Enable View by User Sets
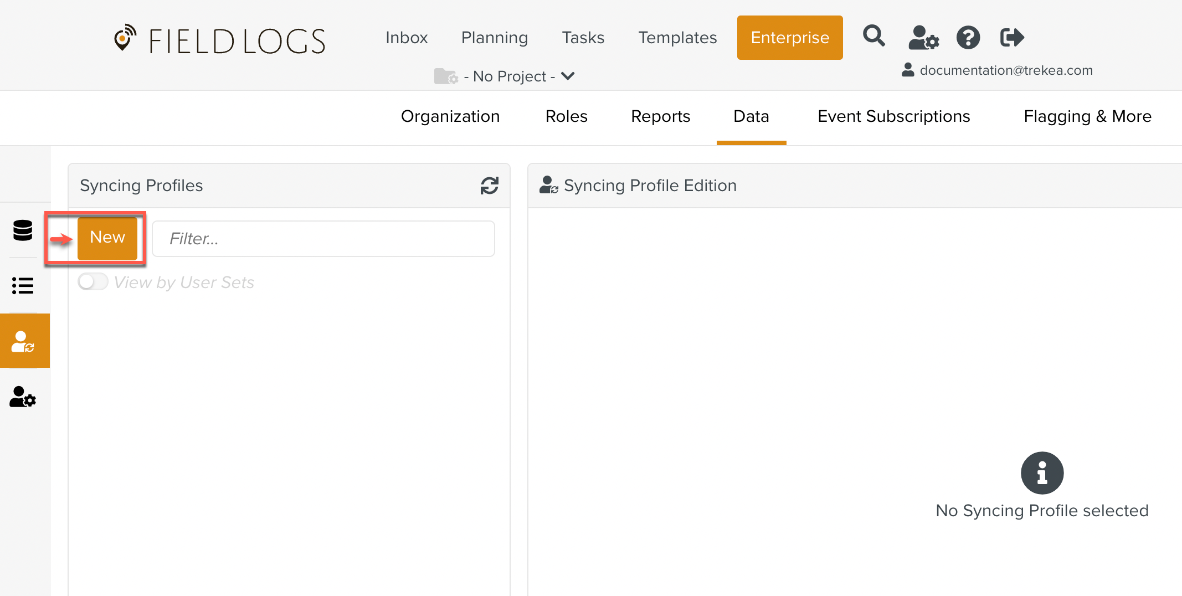Viewport: 1182px width, 596px height. 92,282
